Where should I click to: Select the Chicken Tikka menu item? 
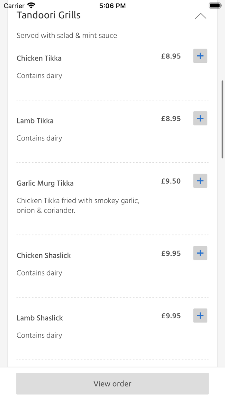coord(39,58)
